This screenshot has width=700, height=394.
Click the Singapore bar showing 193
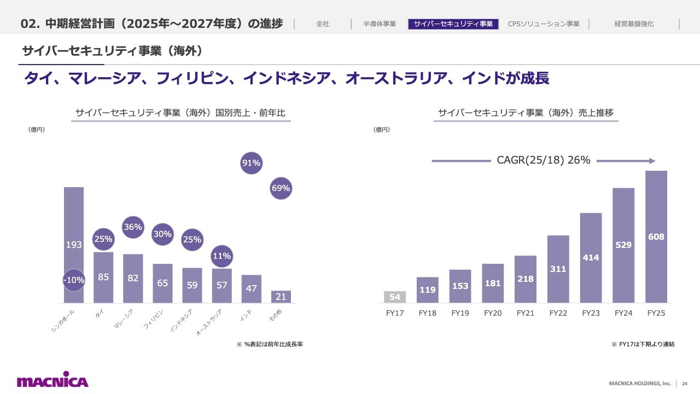click(74, 245)
